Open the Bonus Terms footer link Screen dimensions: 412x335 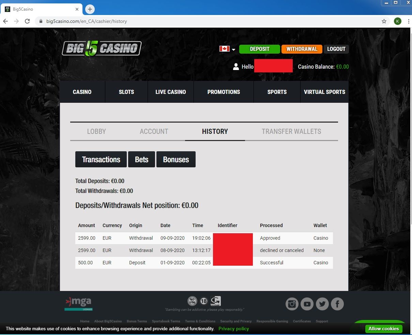tap(137, 321)
